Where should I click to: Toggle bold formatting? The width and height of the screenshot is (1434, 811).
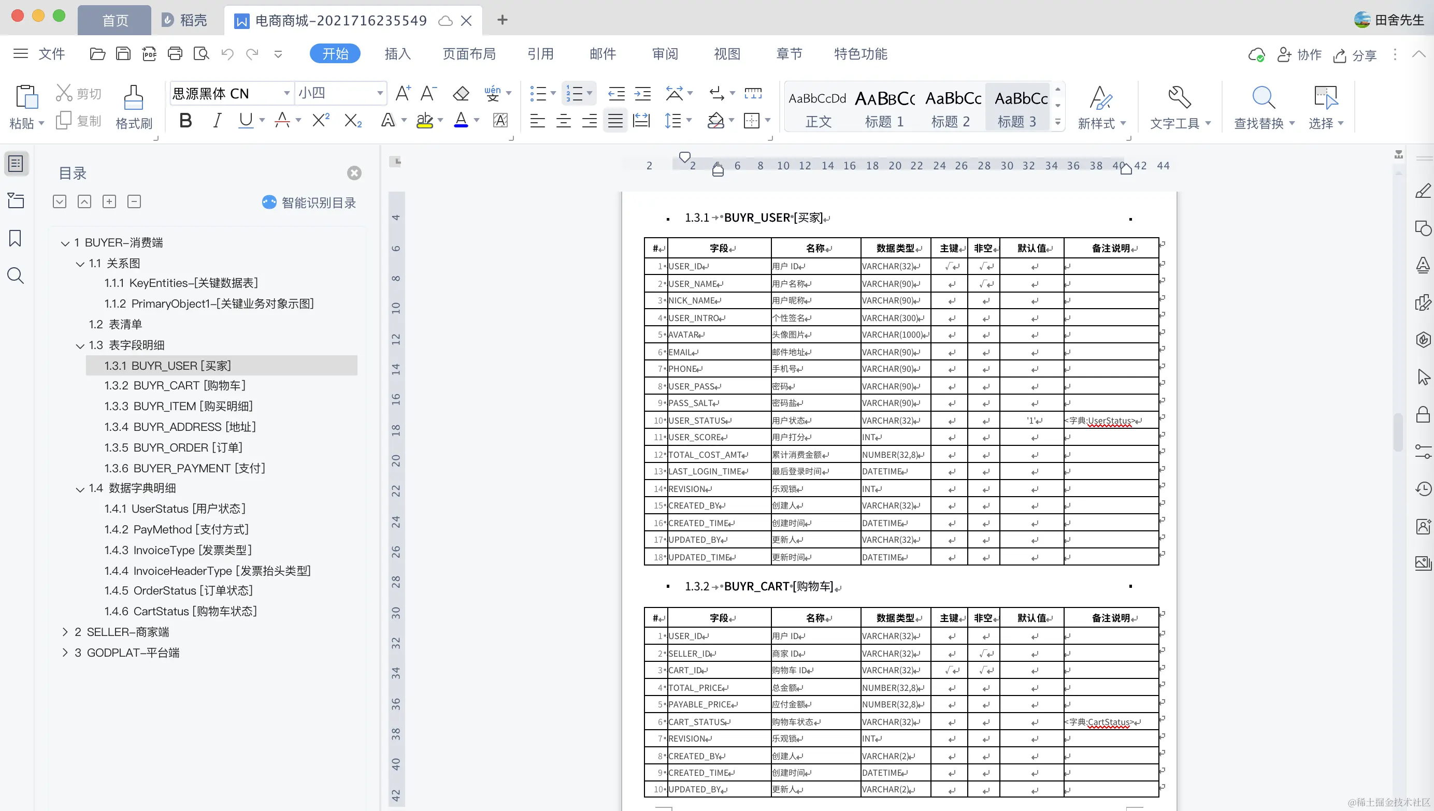coord(185,120)
